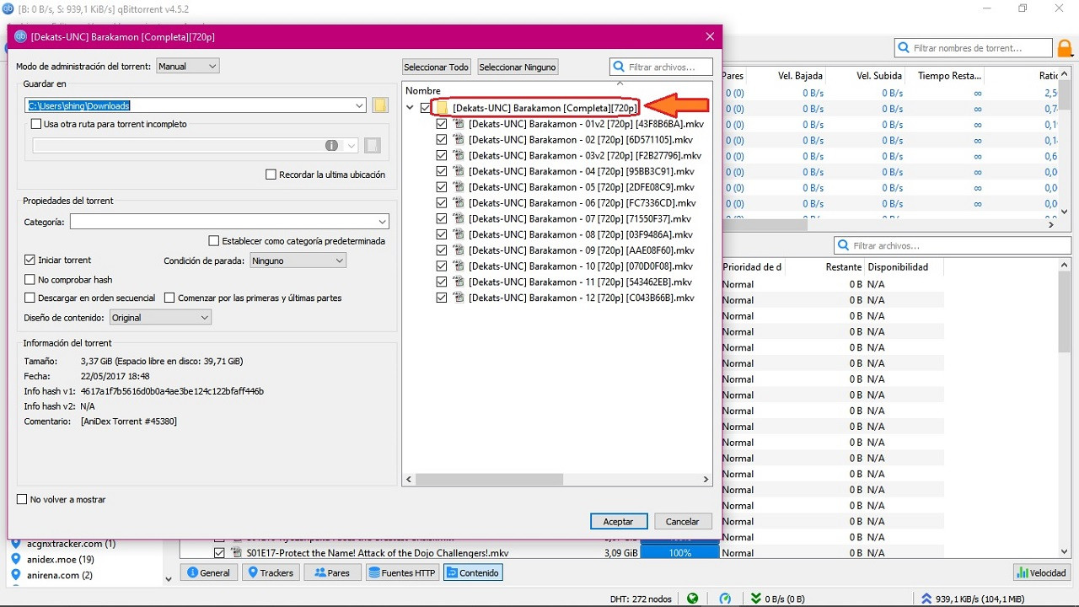This screenshot has height=607, width=1079.
Task: Collapse the Barakamon [Completa][720p] folder tree
Action: tap(411, 108)
